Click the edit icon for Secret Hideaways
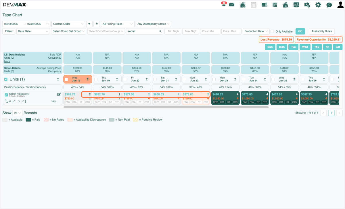The image size is (345, 209). (x=59, y=94)
